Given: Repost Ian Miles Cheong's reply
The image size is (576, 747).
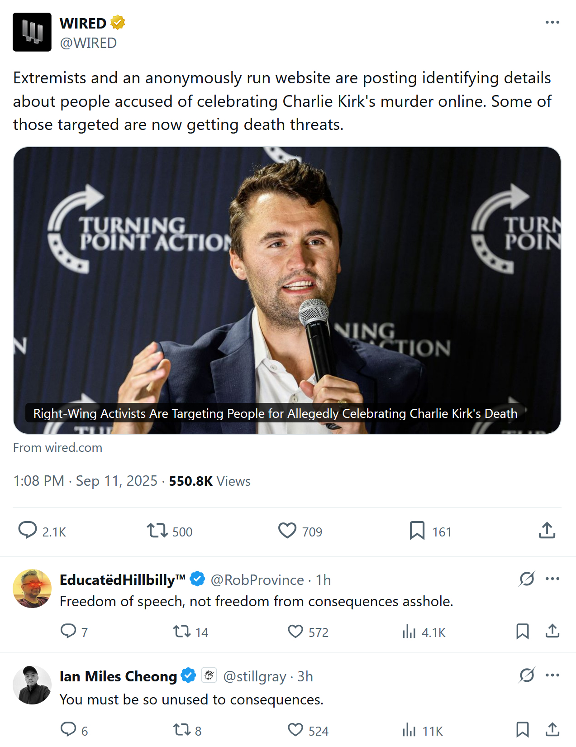Looking at the screenshot, I should point(182,729).
